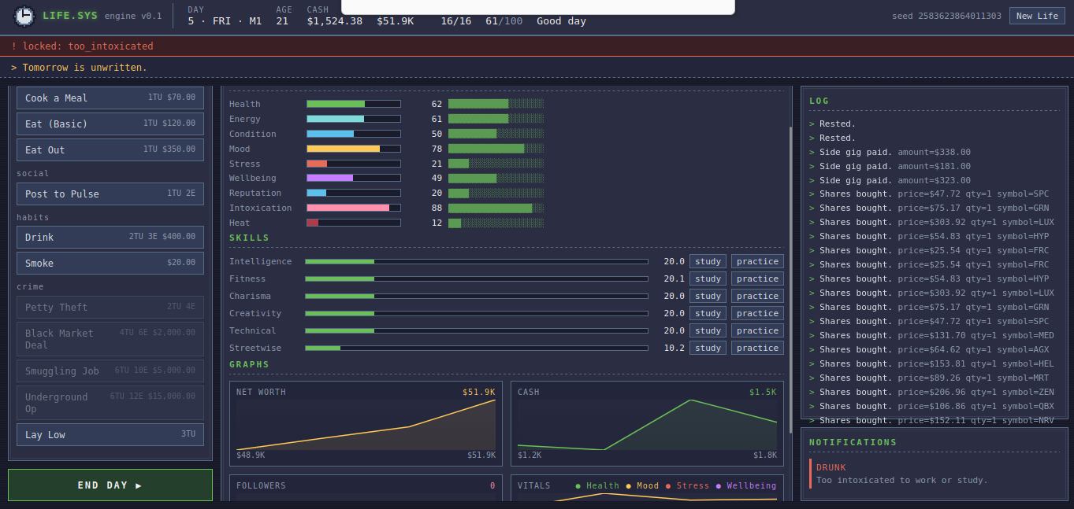Screen dimensions: 1074x509
Task: Open the Cash graph panel
Action: coord(647,423)
